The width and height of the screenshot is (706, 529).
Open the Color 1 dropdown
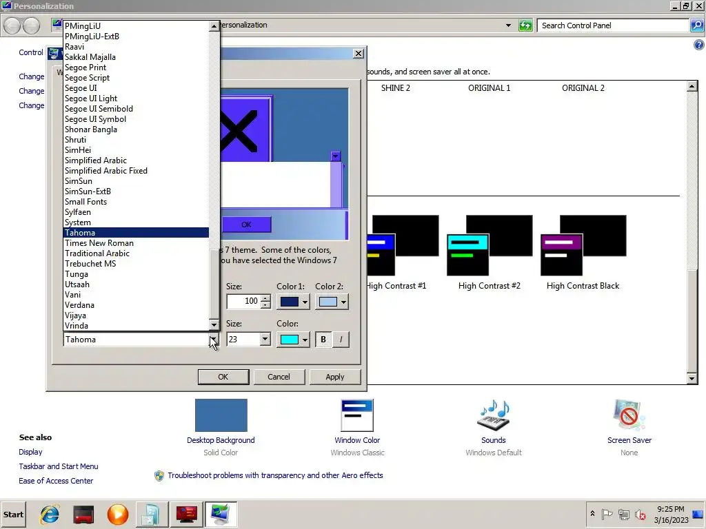pyautogui.click(x=305, y=302)
